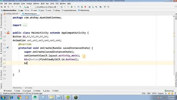Image resolution: width=177 pixels, height=100 pixels.
Task: Click the Sync Project with Gradle icon
Action: [x=90, y=7]
